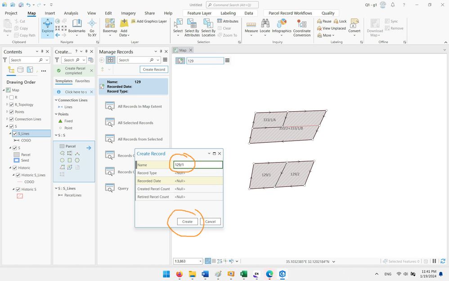Click the Convert labels icon
Viewport: 449px width, 281px height.
tap(355, 23)
